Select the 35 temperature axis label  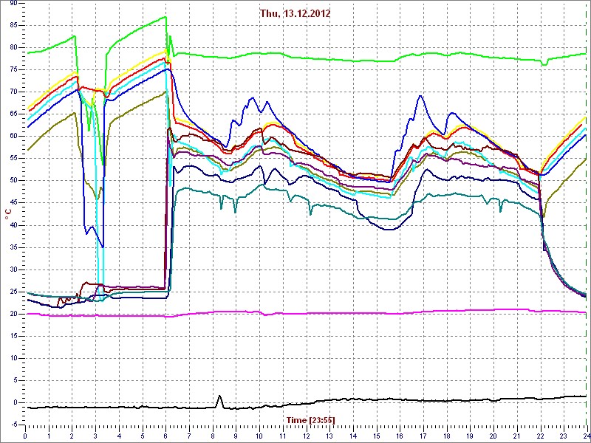point(13,247)
